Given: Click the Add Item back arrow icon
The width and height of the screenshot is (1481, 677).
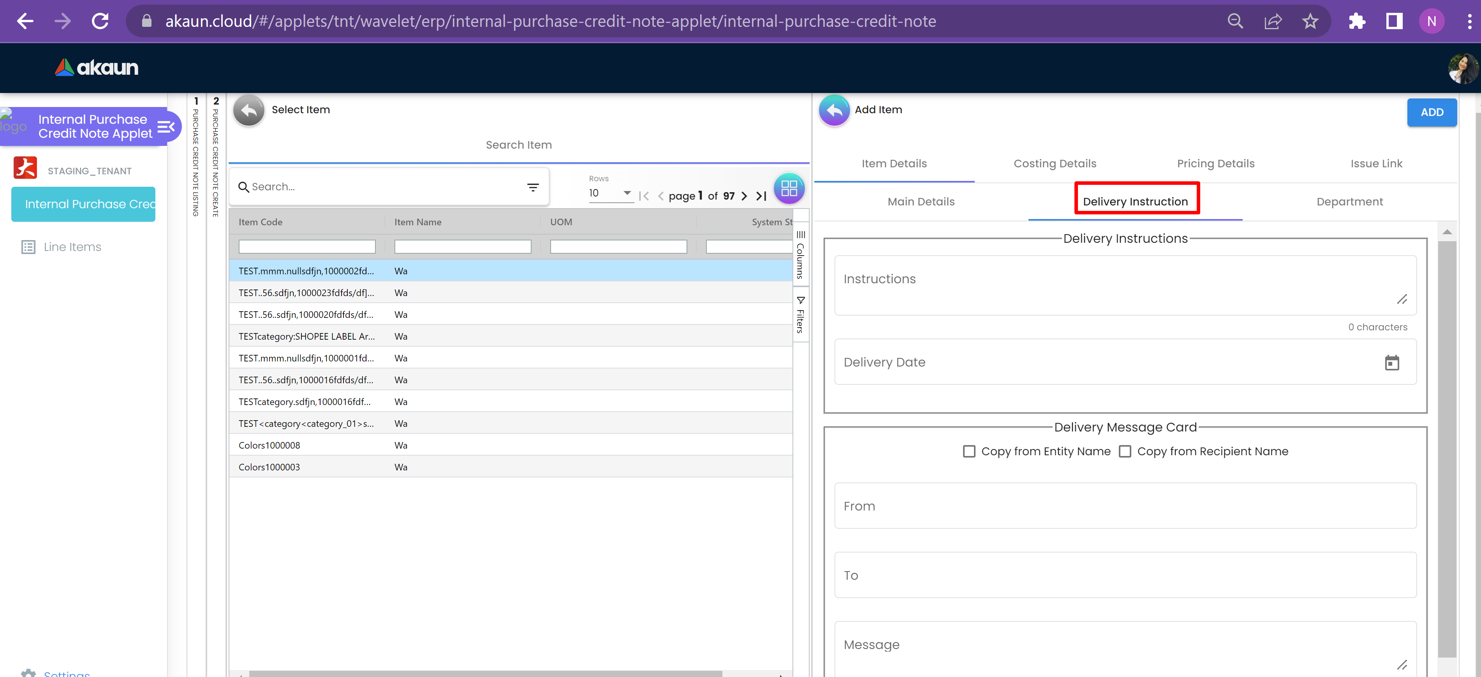Looking at the screenshot, I should click(834, 110).
